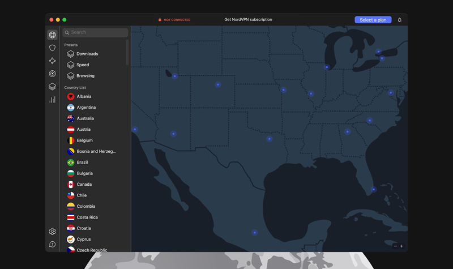Select Austria in the country list
Viewport: 453px width, 269px height.
point(83,130)
